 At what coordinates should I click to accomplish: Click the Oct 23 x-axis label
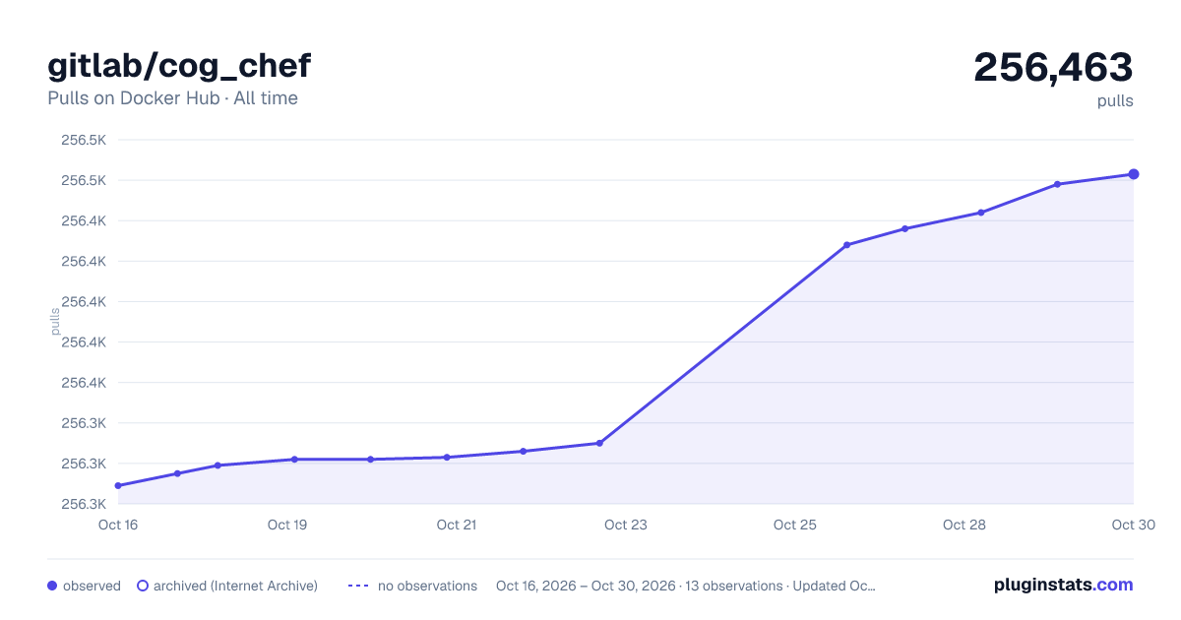pyautogui.click(x=626, y=525)
